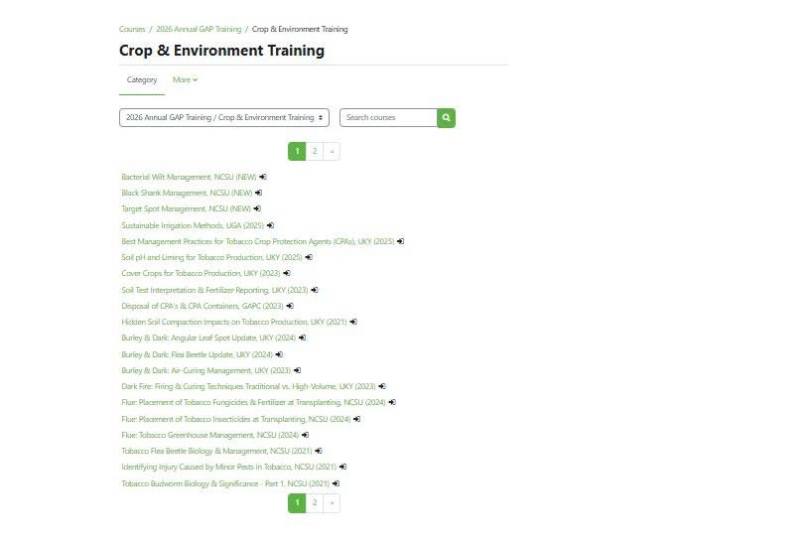The height and width of the screenshot is (542, 810).
Task: Expand the More menu tab
Action: 185,80
